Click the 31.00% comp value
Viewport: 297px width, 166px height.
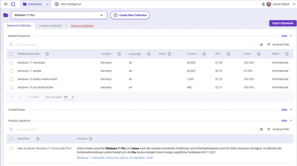coord(248,71)
